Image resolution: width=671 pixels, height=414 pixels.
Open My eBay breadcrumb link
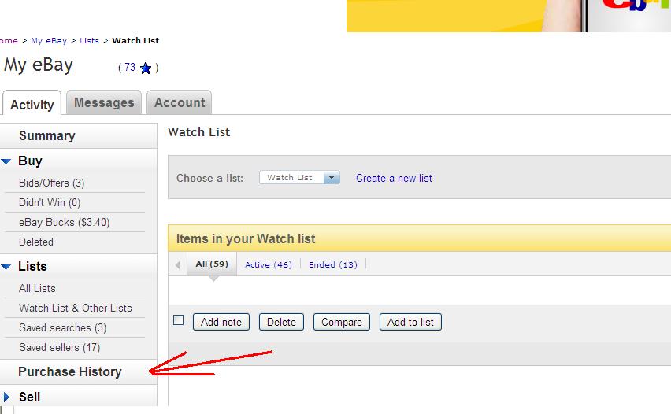[x=49, y=41]
